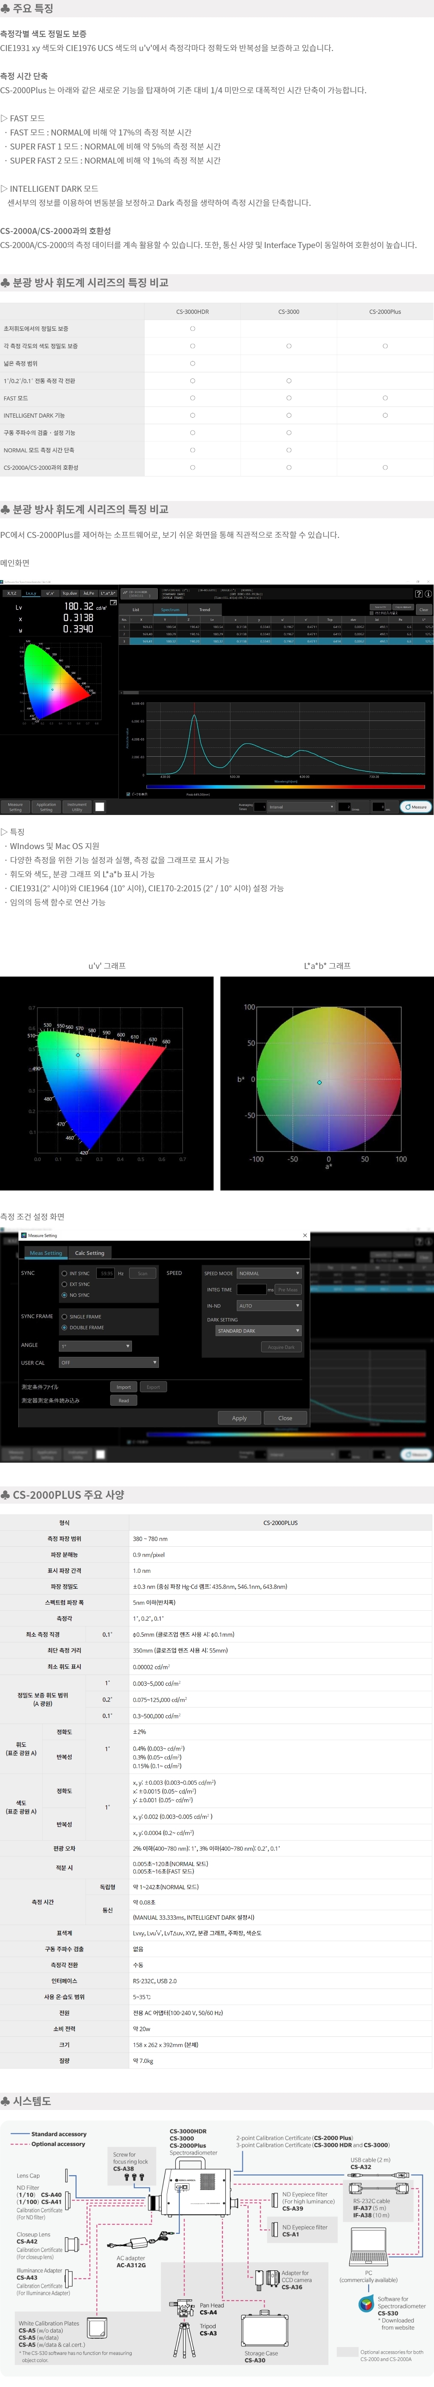Select the Meas Setting tab in the dialog
Screen dimensions: 434x2387
click(x=45, y=1253)
